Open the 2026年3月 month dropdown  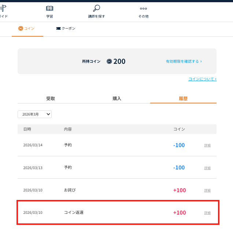(34, 114)
